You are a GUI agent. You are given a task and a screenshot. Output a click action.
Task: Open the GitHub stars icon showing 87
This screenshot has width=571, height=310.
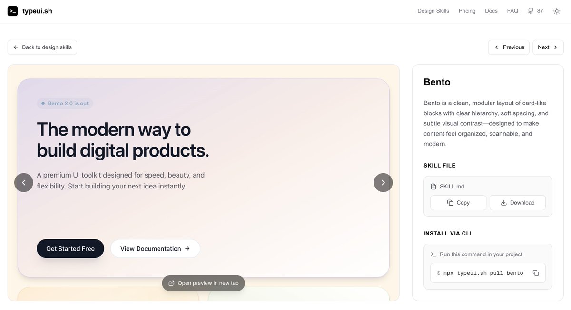point(535,11)
